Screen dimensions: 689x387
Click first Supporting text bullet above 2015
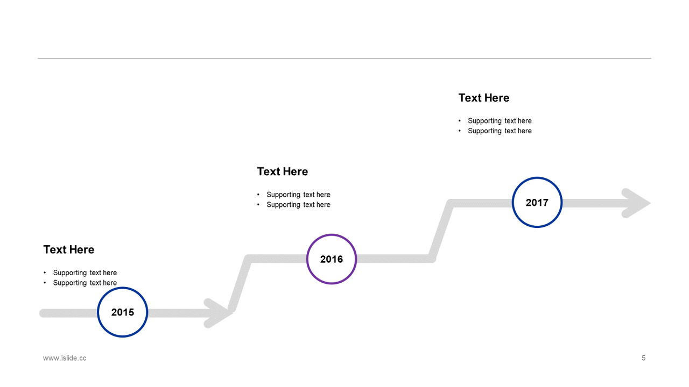click(85, 273)
